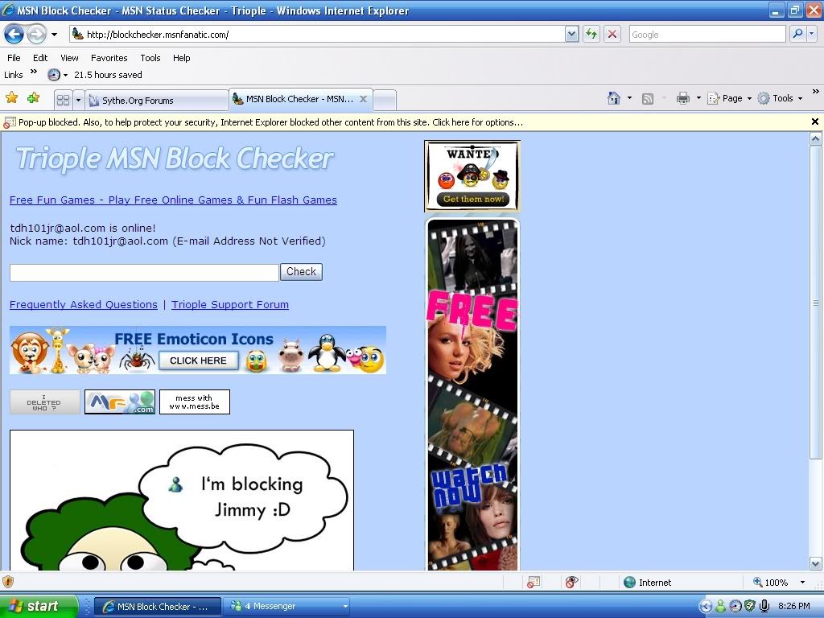Go back with the browser Back arrow
Viewport: 824px width, 618px height.
(14, 35)
